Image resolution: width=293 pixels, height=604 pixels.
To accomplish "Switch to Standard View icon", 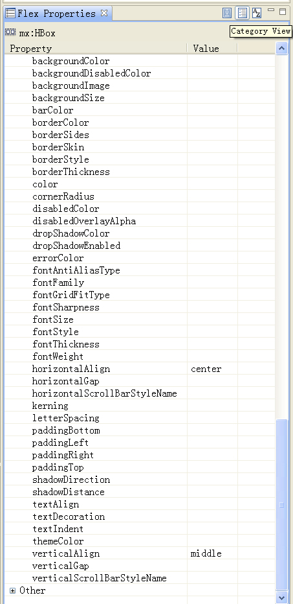I will [227, 13].
